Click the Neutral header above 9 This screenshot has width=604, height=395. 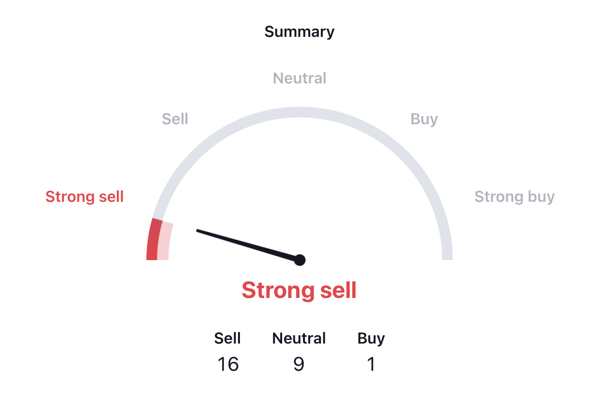299,338
